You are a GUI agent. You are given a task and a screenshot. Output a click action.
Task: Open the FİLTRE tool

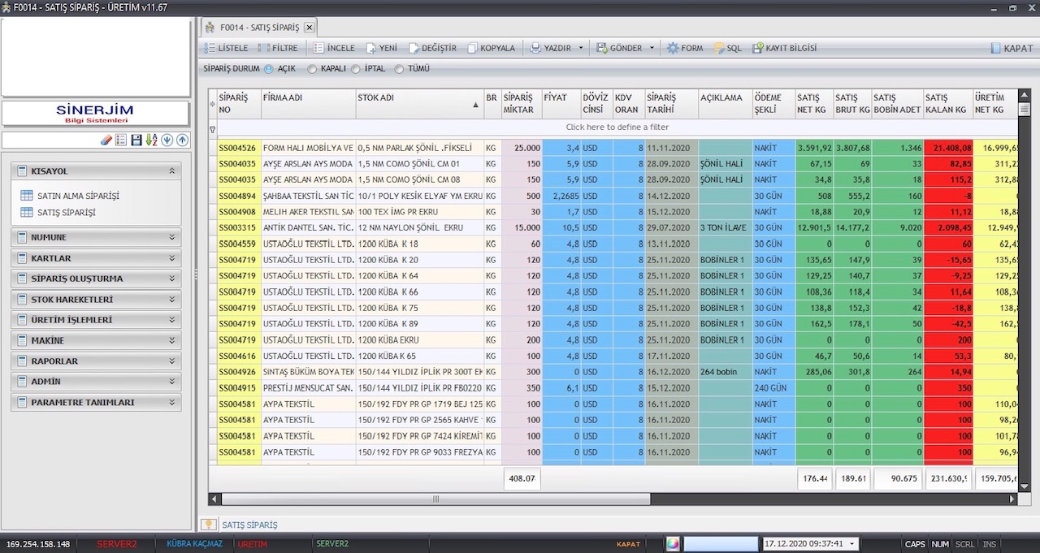tap(278, 48)
